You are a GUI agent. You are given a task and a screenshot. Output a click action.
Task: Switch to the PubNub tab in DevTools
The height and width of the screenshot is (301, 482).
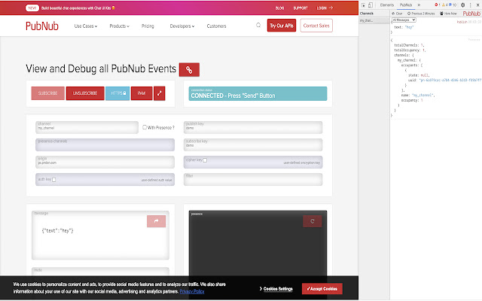tap(406, 5)
